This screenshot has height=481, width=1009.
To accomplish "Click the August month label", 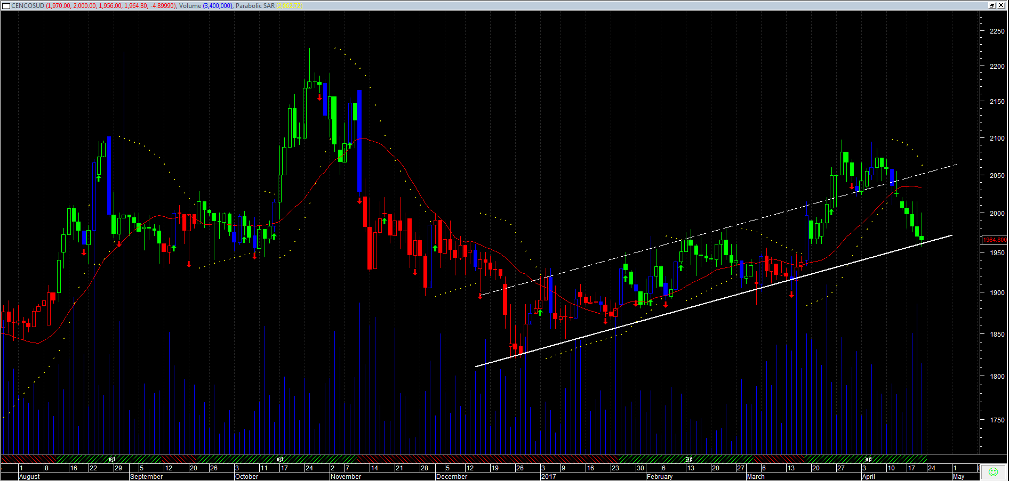I will [x=29, y=477].
